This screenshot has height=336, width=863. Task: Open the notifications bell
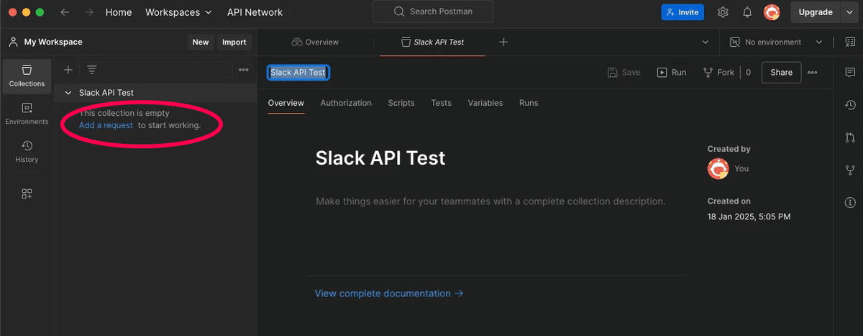point(747,12)
